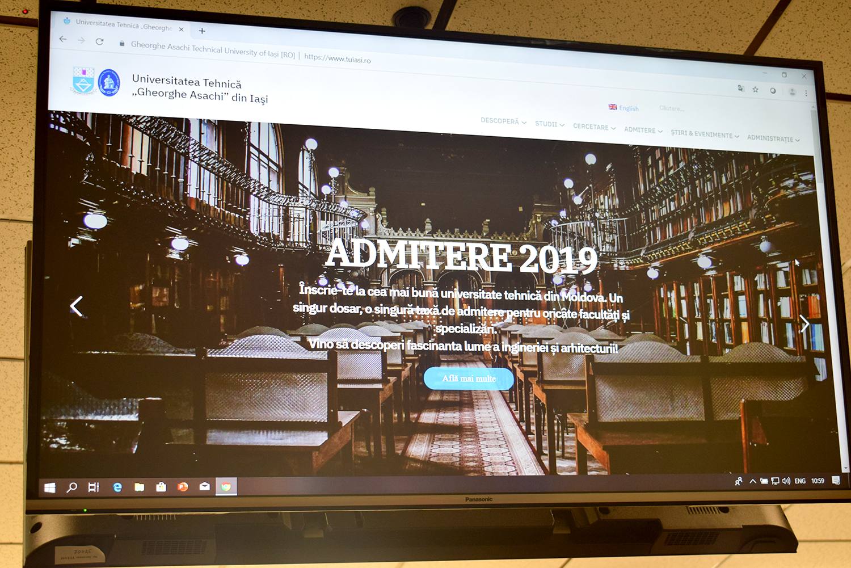The height and width of the screenshot is (568, 851).
Task: Expand the ADMITERE menu
Action: point(643,130)
